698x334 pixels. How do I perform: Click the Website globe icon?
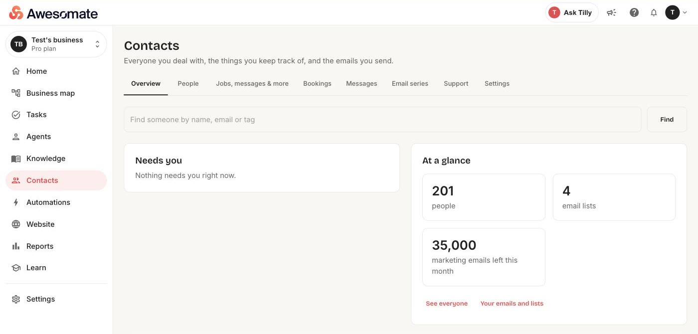[16, 224]
